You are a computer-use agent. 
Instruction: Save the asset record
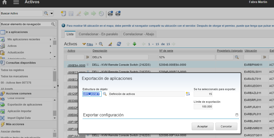[x=71, y=14]
